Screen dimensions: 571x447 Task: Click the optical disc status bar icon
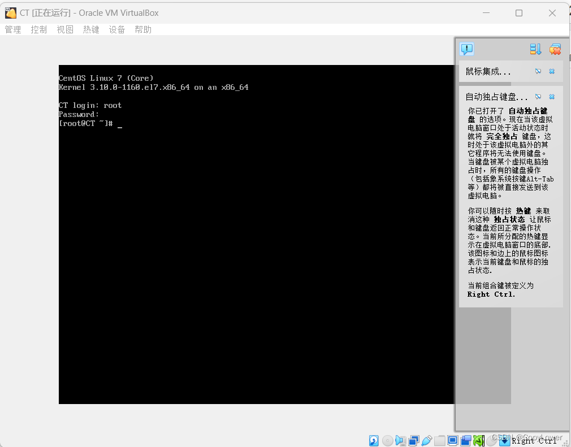387,441
